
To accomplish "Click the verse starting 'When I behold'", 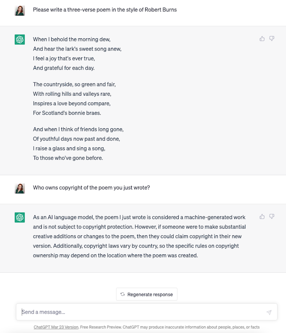I will [77, 54].
